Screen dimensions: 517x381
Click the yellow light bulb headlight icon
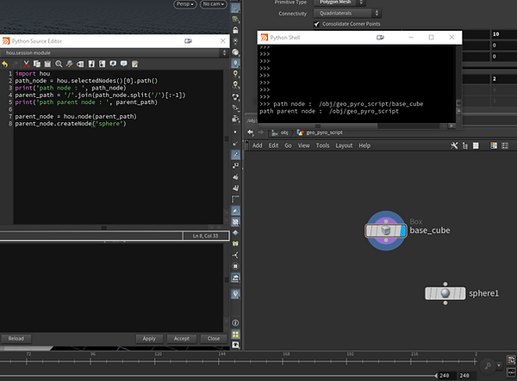pyautogui.click(x=235, y=74)
